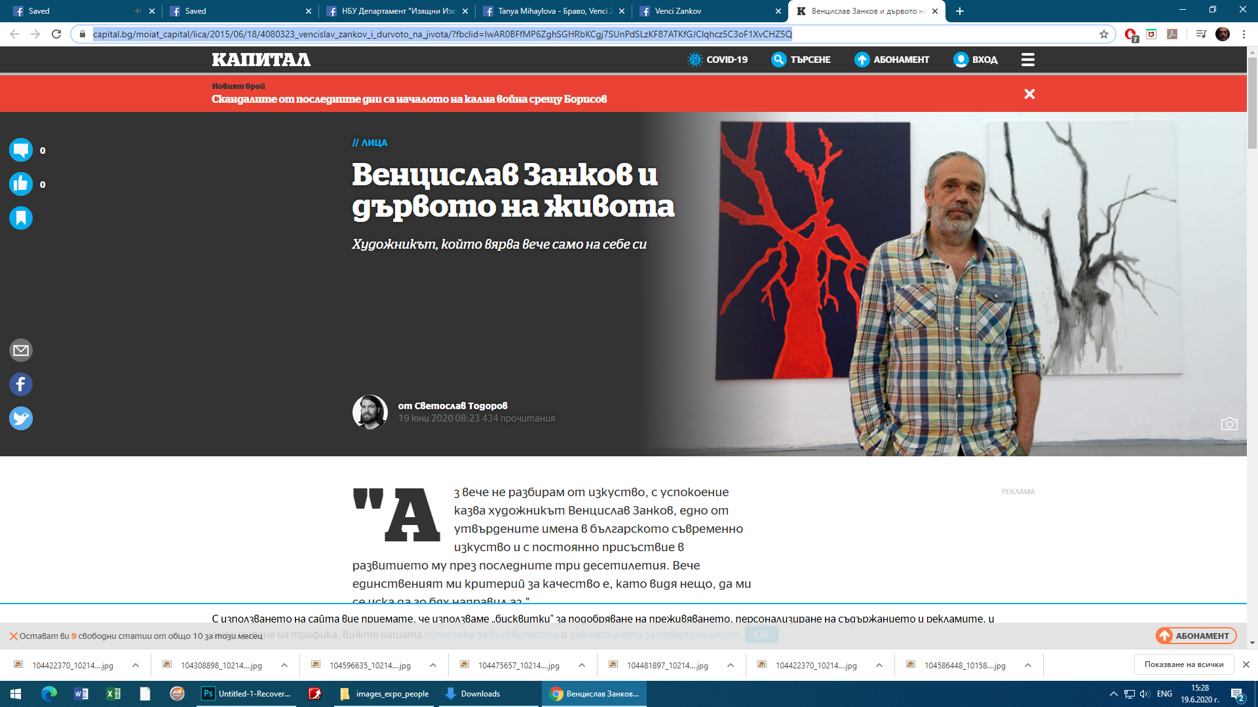Switch to the НБУ Департамент tab
The image size is (1258, 707).
click(398, 11)
